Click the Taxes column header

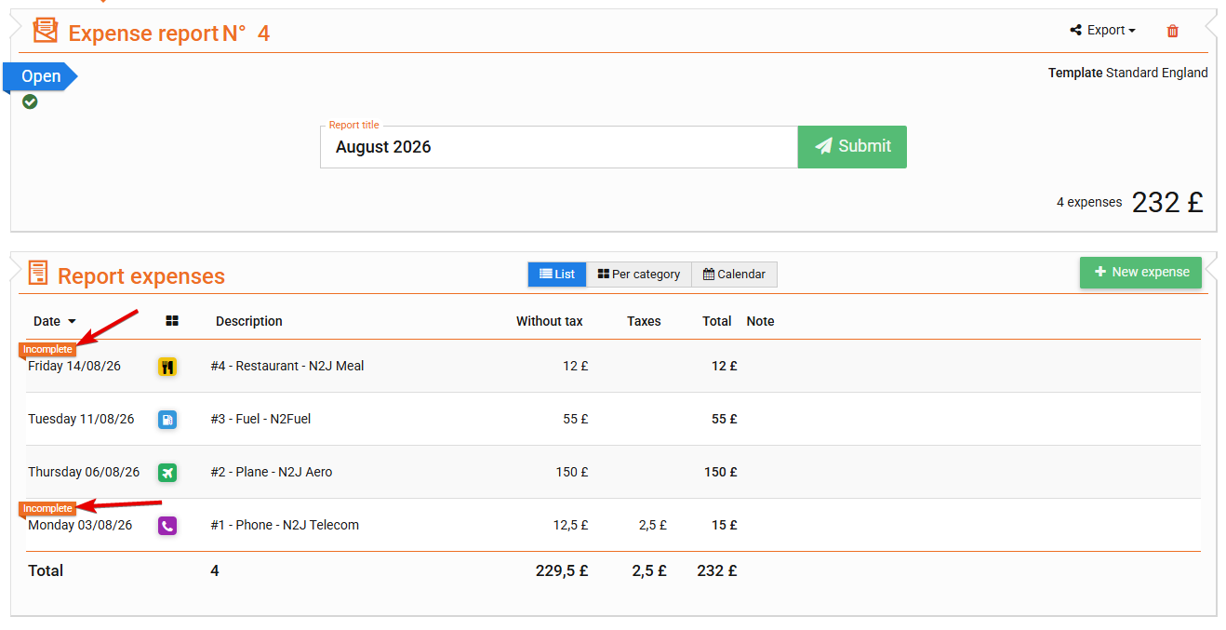pos(644,321)
